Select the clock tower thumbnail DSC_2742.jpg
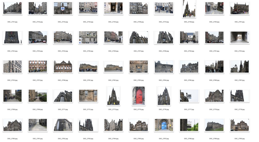 click(x=12, y=37)
